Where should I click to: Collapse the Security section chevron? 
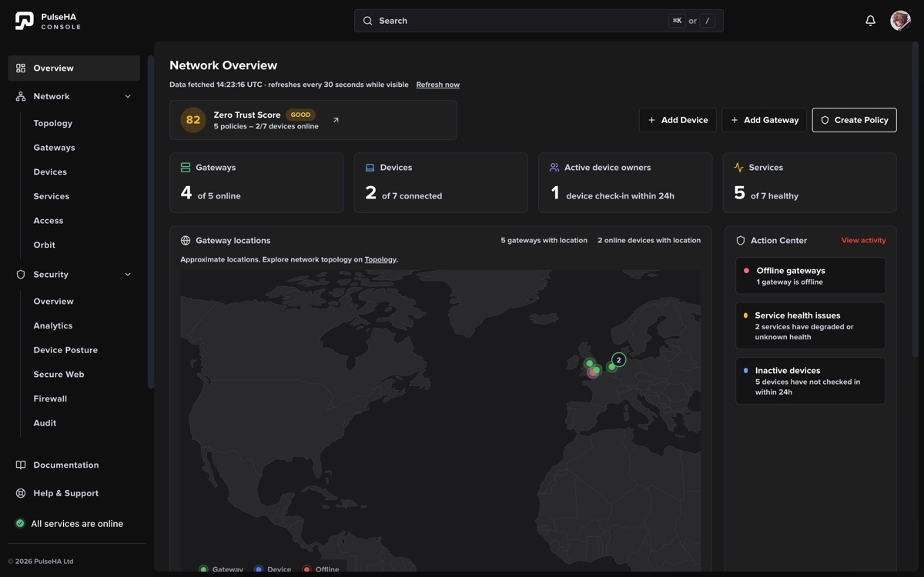click(128, 275)
